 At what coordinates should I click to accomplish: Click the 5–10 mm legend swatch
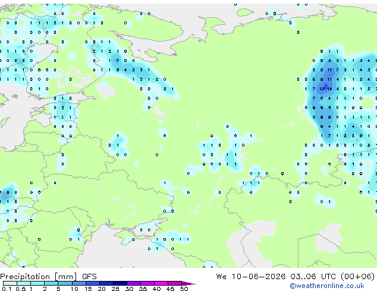tap(65, 283)
